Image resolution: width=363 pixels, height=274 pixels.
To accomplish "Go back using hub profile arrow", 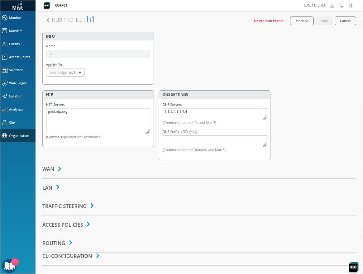I will (x=48, y=21).
